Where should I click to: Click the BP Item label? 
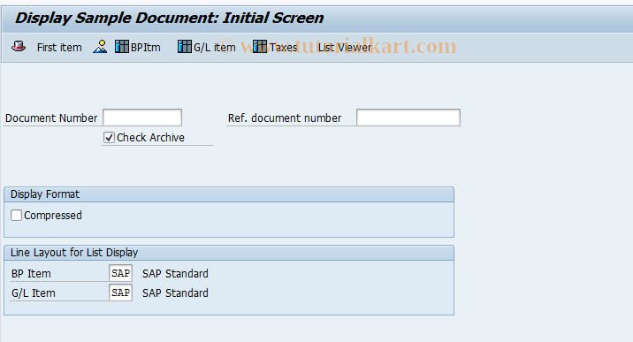[x=31, y=274]
